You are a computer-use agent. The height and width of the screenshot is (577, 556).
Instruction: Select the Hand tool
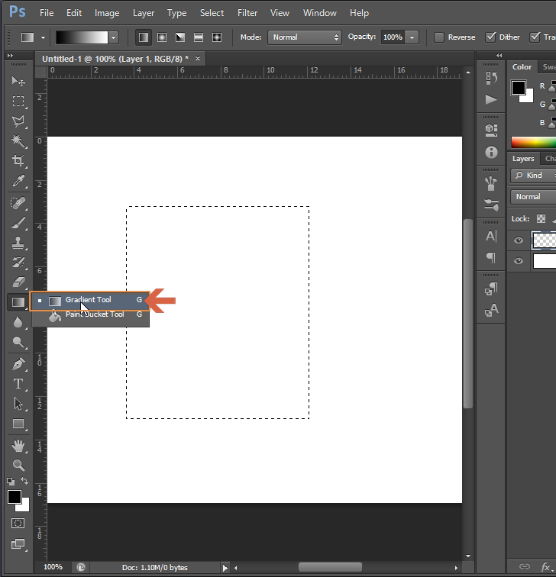pyautogui.click(x=18, y=446)
